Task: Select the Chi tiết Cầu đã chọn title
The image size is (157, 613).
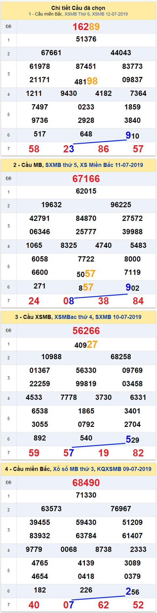Action: point(78,8)
